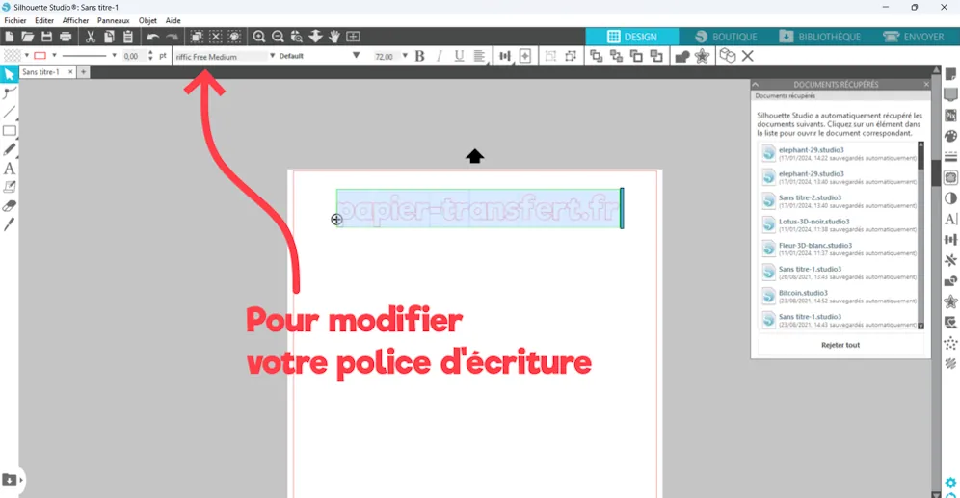Open the Aide menu
960x498 pixels.
point(173,20)
